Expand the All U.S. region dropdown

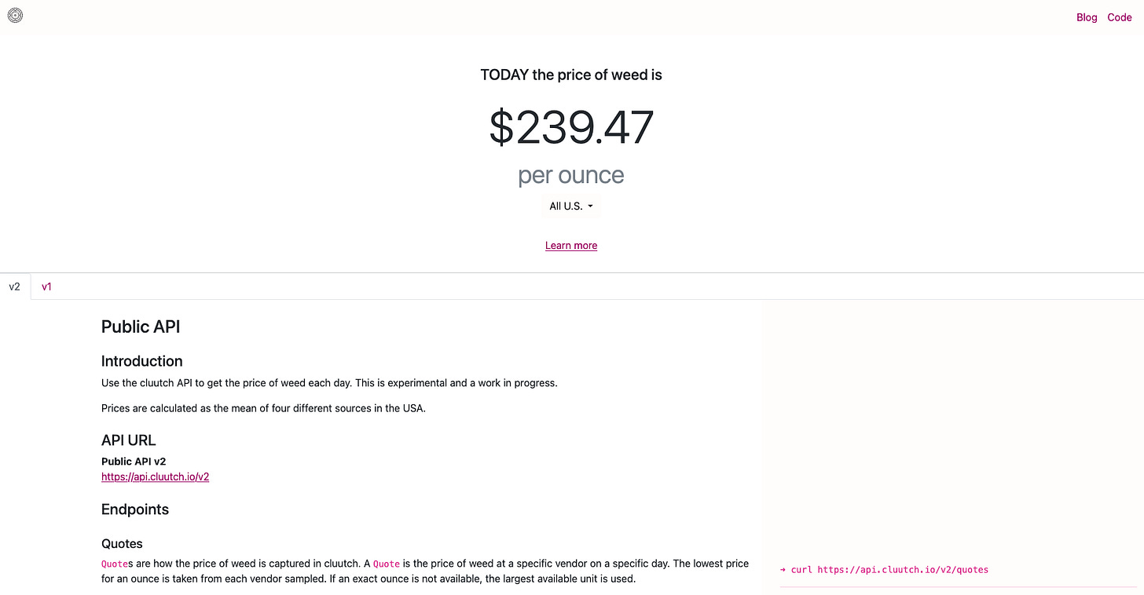click(x=571, y=206)
